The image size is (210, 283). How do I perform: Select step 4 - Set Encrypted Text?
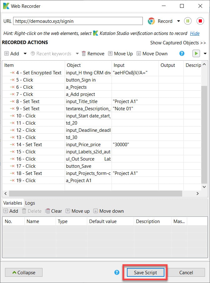(x=102, y=73)
